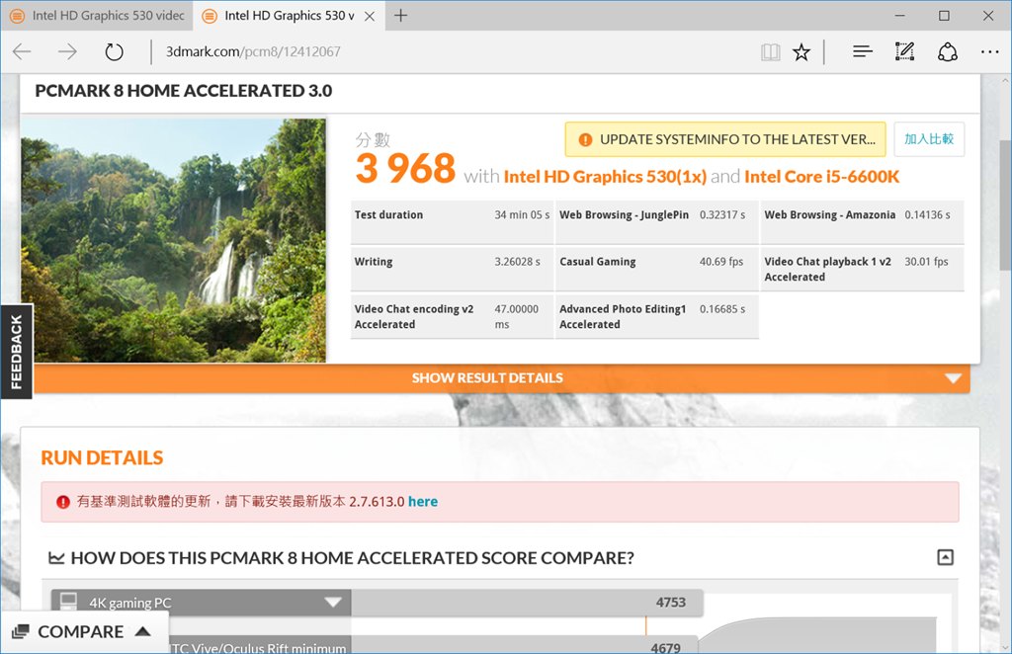Expand the COMPARE panel
Viewport: 1012px width, 654px height.
pyautogui.click(x=85, y=632)
